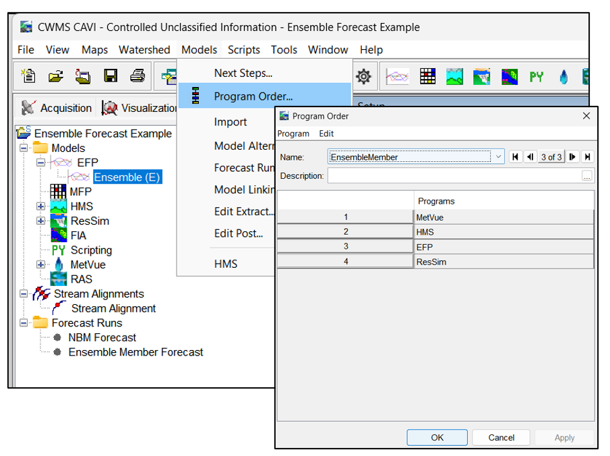Image resolution: width=610 pixels, height=456 pixels.
Task: Select the EFP row in Programs table
Action: coord(504,247)
